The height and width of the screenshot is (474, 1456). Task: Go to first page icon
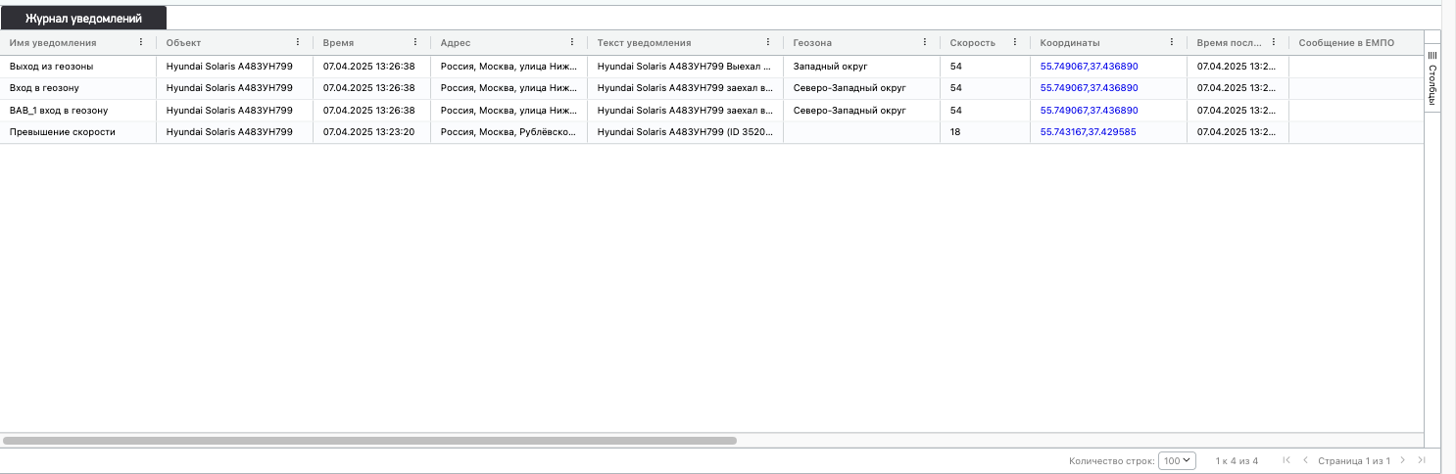click(x=1286, y=460)
